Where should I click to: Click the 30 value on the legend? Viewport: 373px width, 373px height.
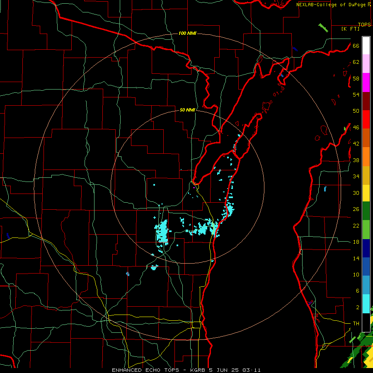pos(356,193)
